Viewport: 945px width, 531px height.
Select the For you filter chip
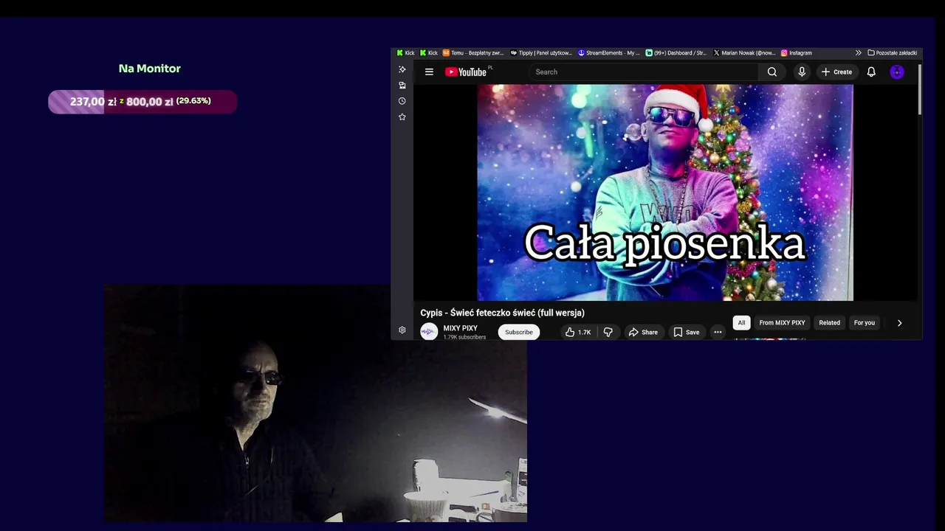[864, 322]
